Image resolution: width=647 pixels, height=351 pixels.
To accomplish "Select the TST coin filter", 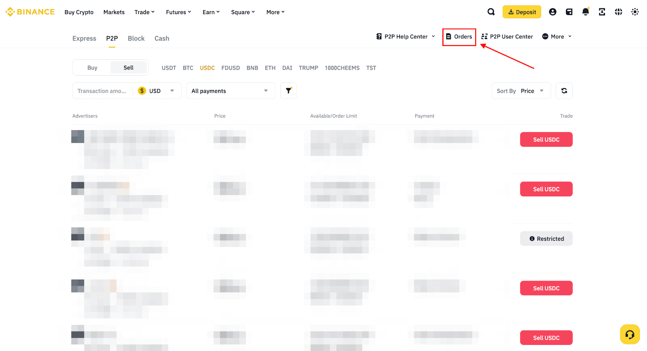I will point(371,68).
